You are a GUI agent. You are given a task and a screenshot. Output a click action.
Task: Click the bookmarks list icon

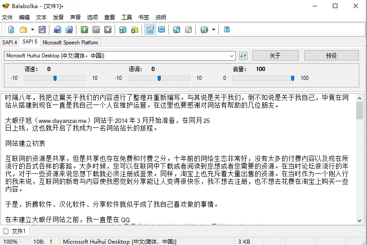(204, 30)
